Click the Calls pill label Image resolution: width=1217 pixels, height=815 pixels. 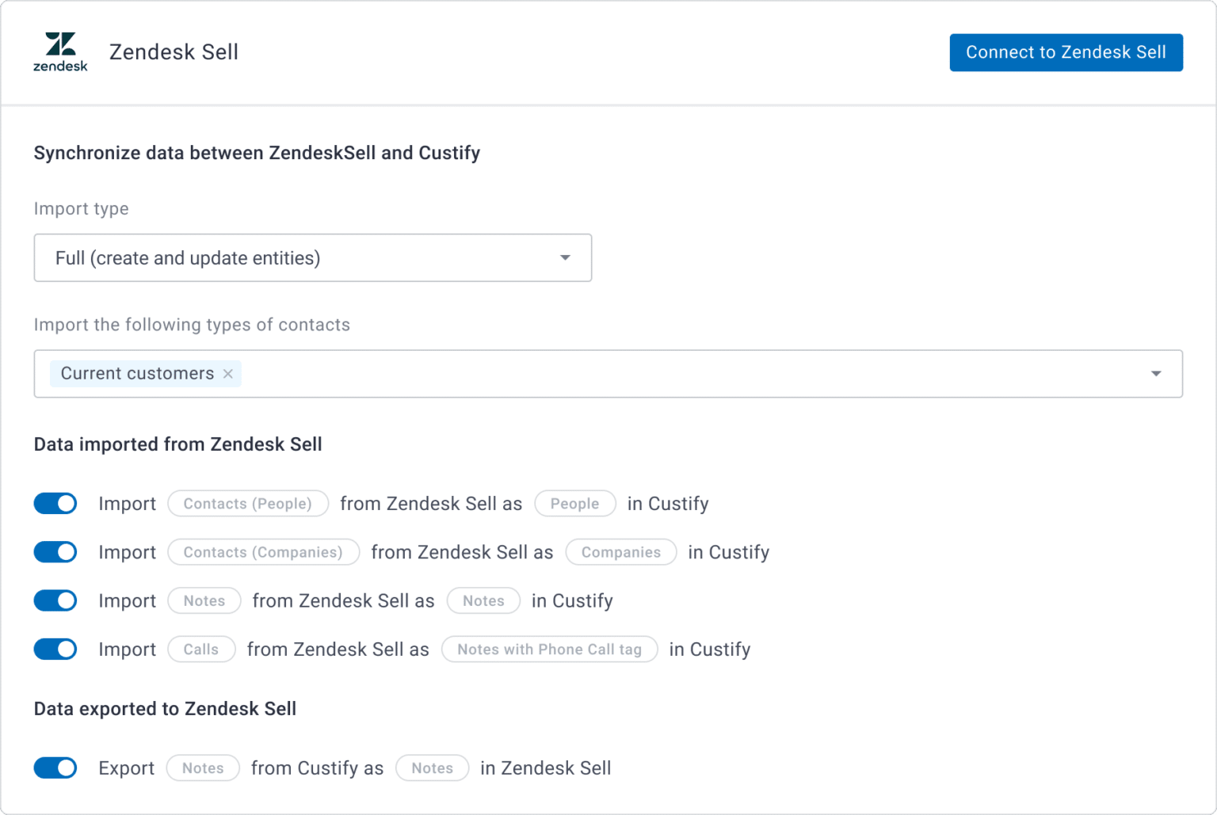(201, 649)
